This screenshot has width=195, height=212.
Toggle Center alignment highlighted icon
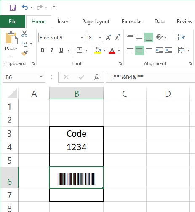(x=139, y=50)
